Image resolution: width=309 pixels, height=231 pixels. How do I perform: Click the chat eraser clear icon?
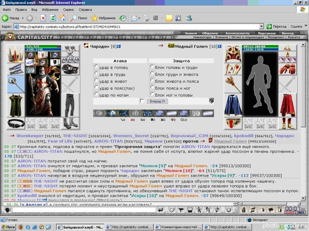(x=172, y=210)
